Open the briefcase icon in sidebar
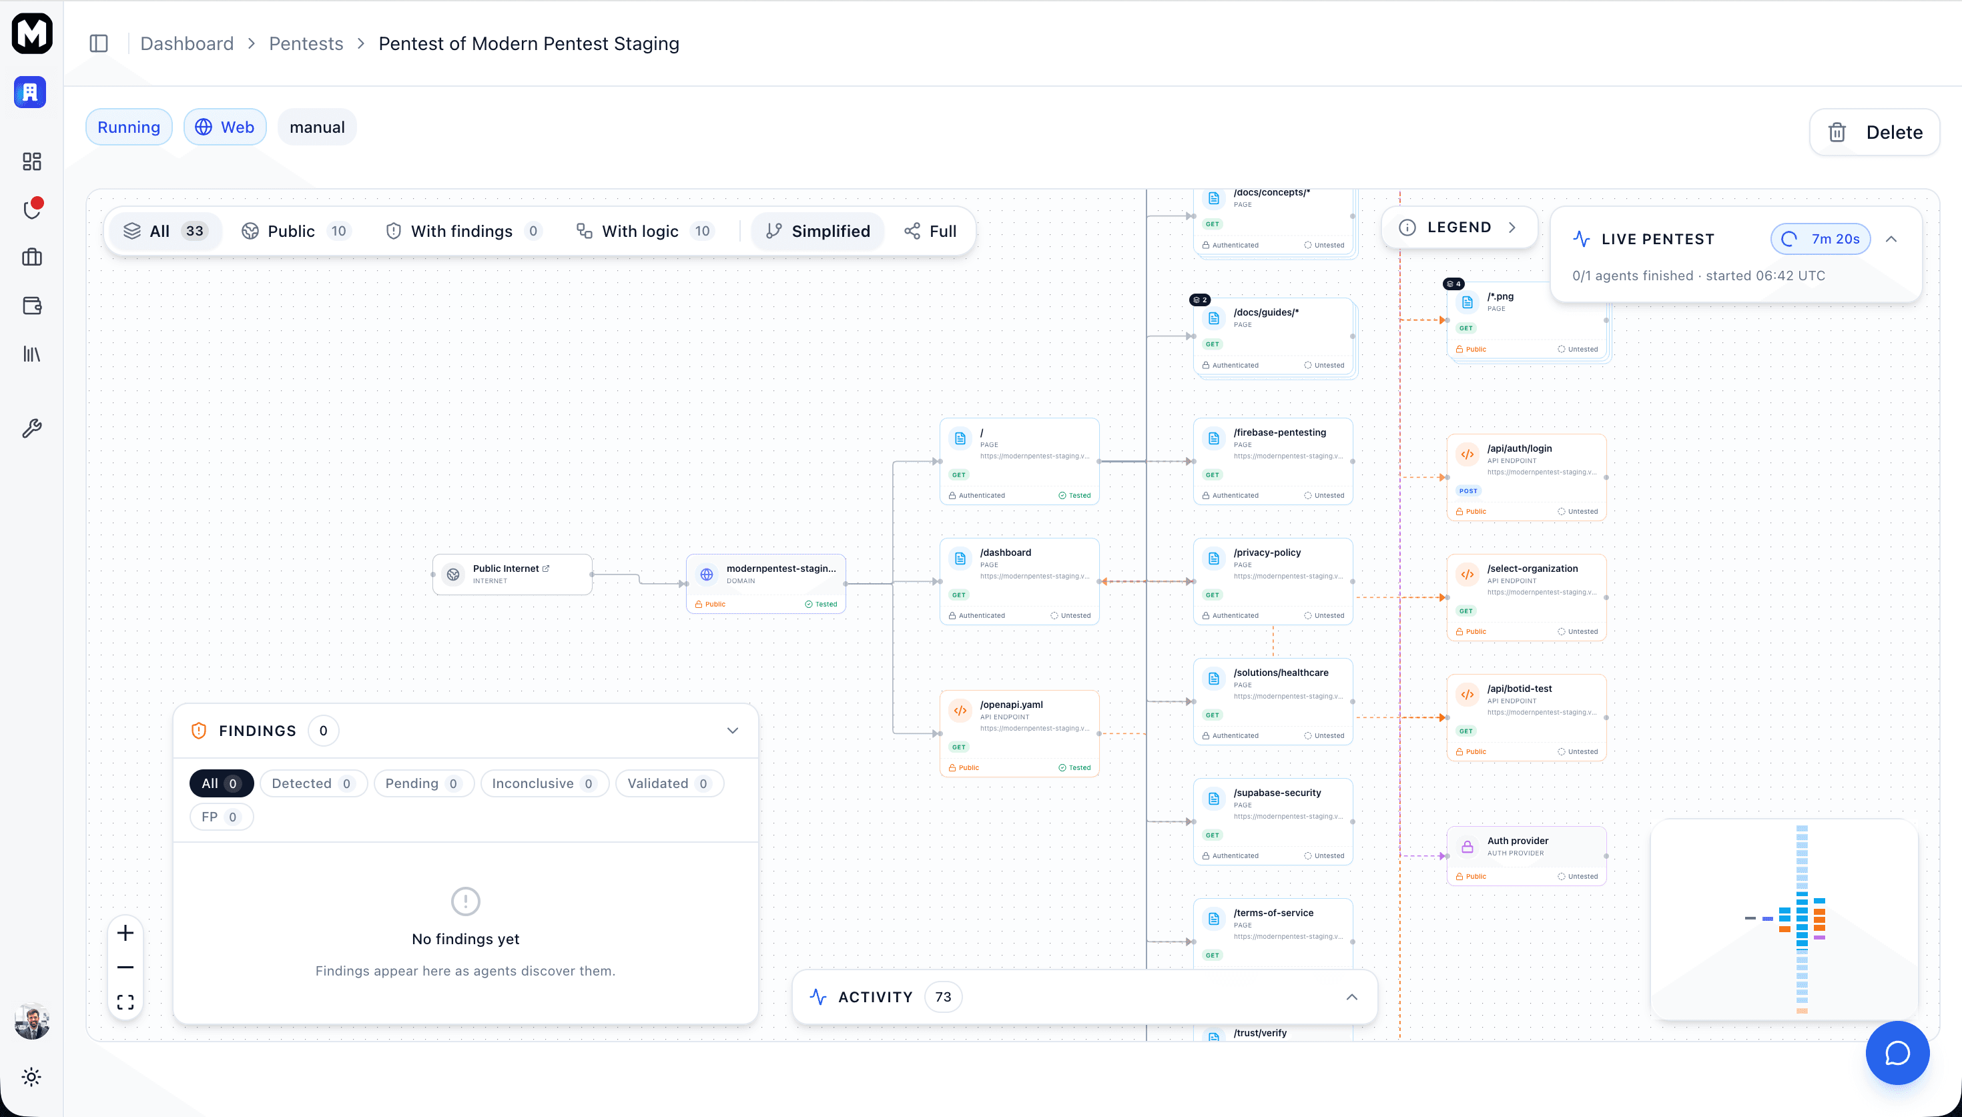 pyautogui.click(x=31, y=257)
